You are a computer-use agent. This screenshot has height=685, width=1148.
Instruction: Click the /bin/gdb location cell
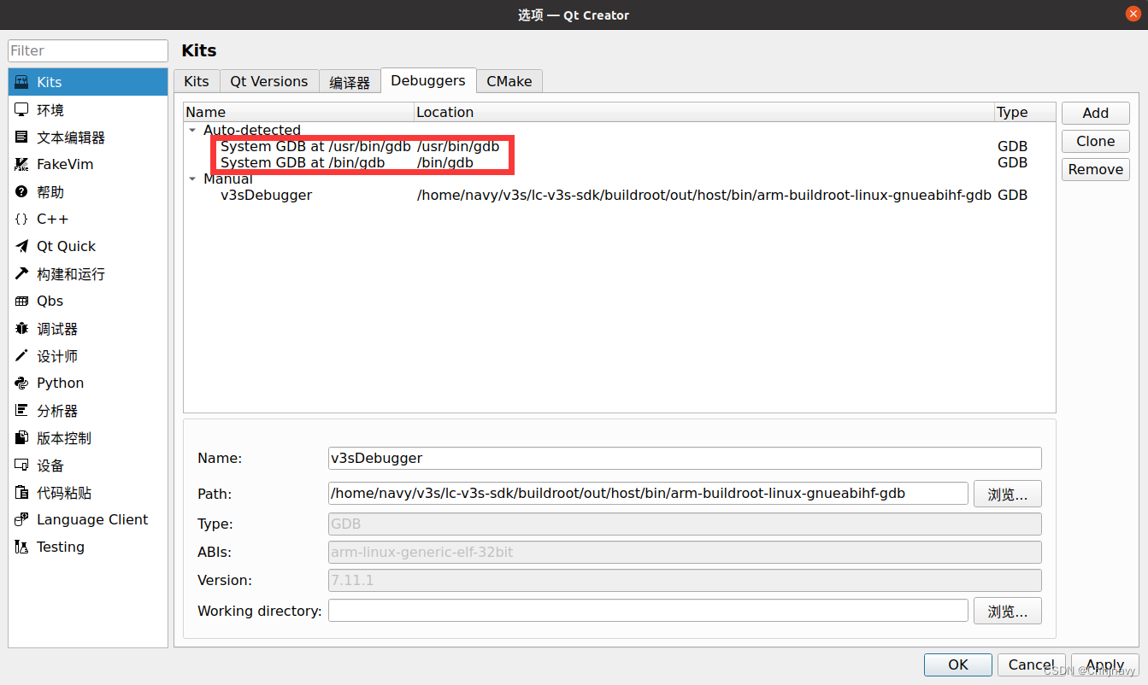[445, 162]
